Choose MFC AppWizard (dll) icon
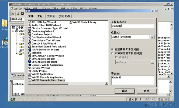179x108 pixels. coord(30,59)
